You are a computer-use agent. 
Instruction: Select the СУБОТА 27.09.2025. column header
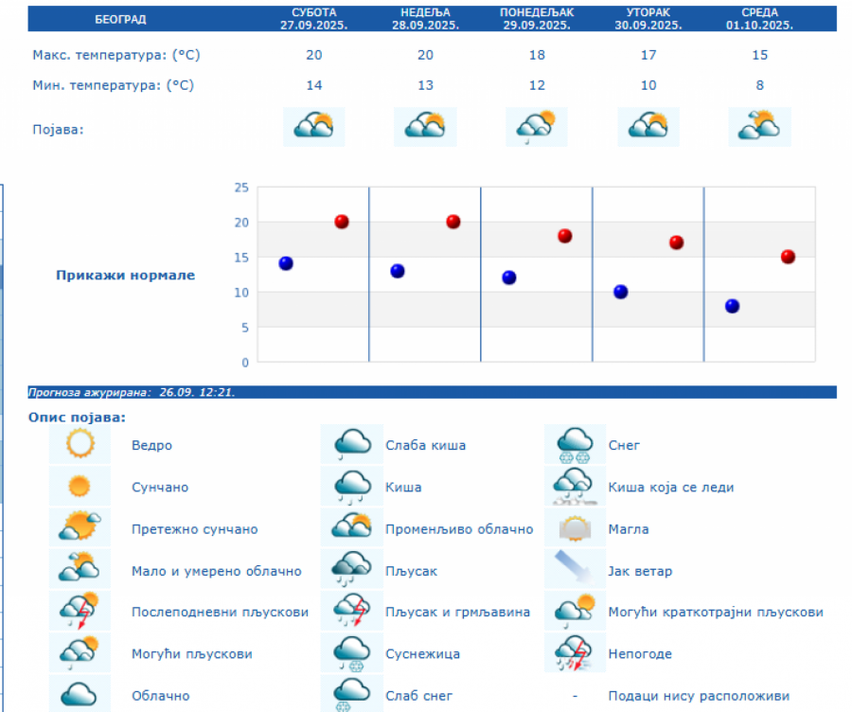[314, 19]
